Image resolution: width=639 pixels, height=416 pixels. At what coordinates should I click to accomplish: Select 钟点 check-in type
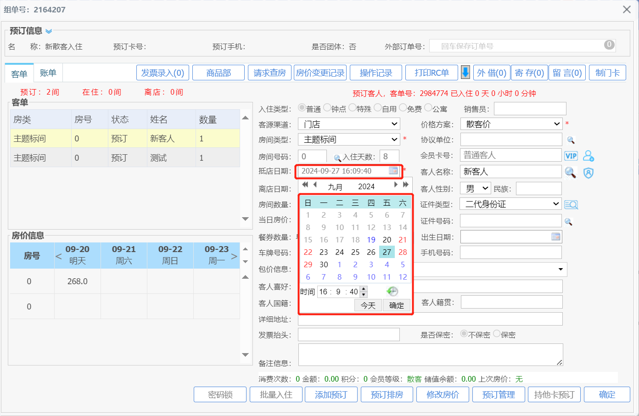(x=327, y=107)
